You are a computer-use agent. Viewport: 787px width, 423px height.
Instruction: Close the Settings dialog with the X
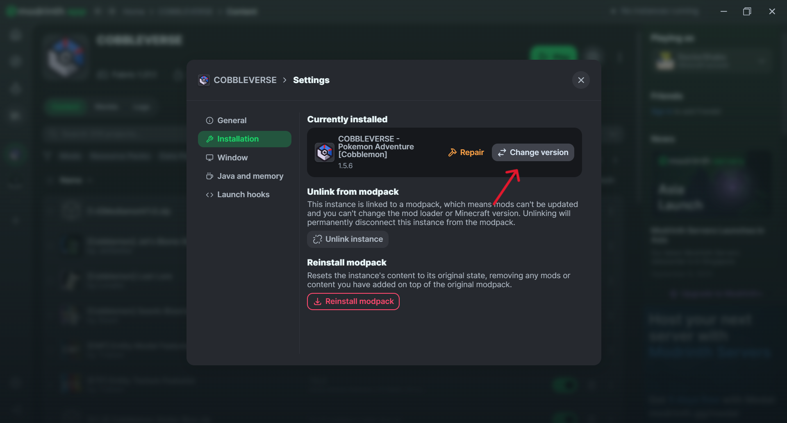pyautogui.click(x=581, y=80)
